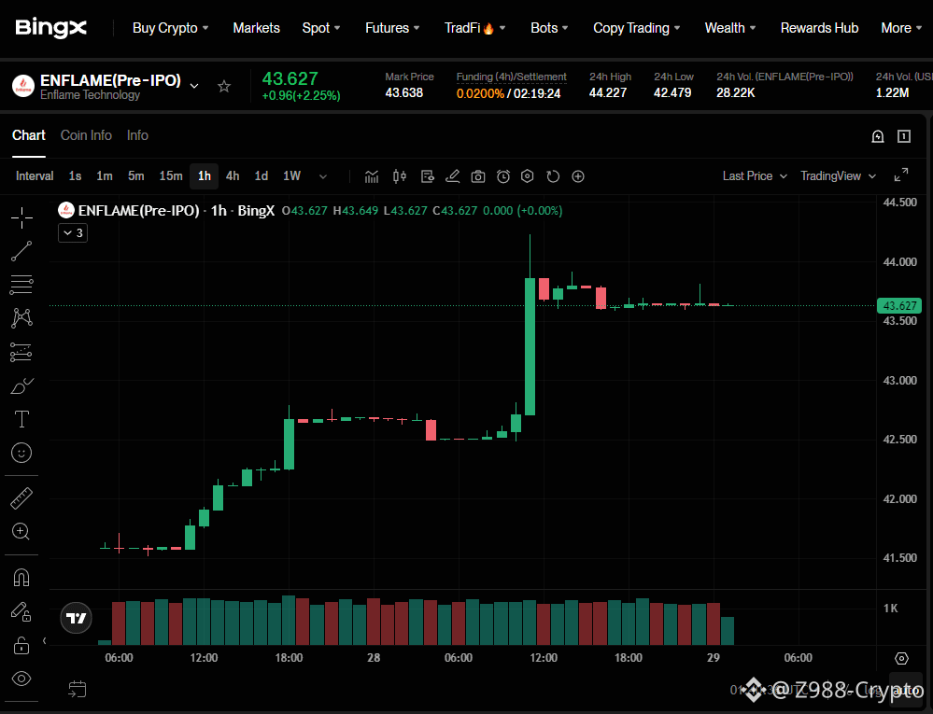The height and width of the screenshot is (714, 933).
Task: Open the emoji icons tool
Action: coord(22,453)
